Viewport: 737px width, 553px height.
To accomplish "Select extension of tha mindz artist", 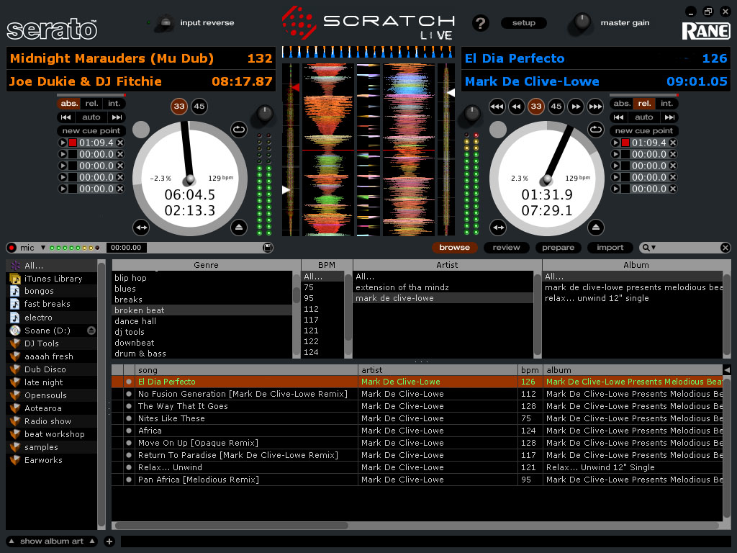I will 443,287.
